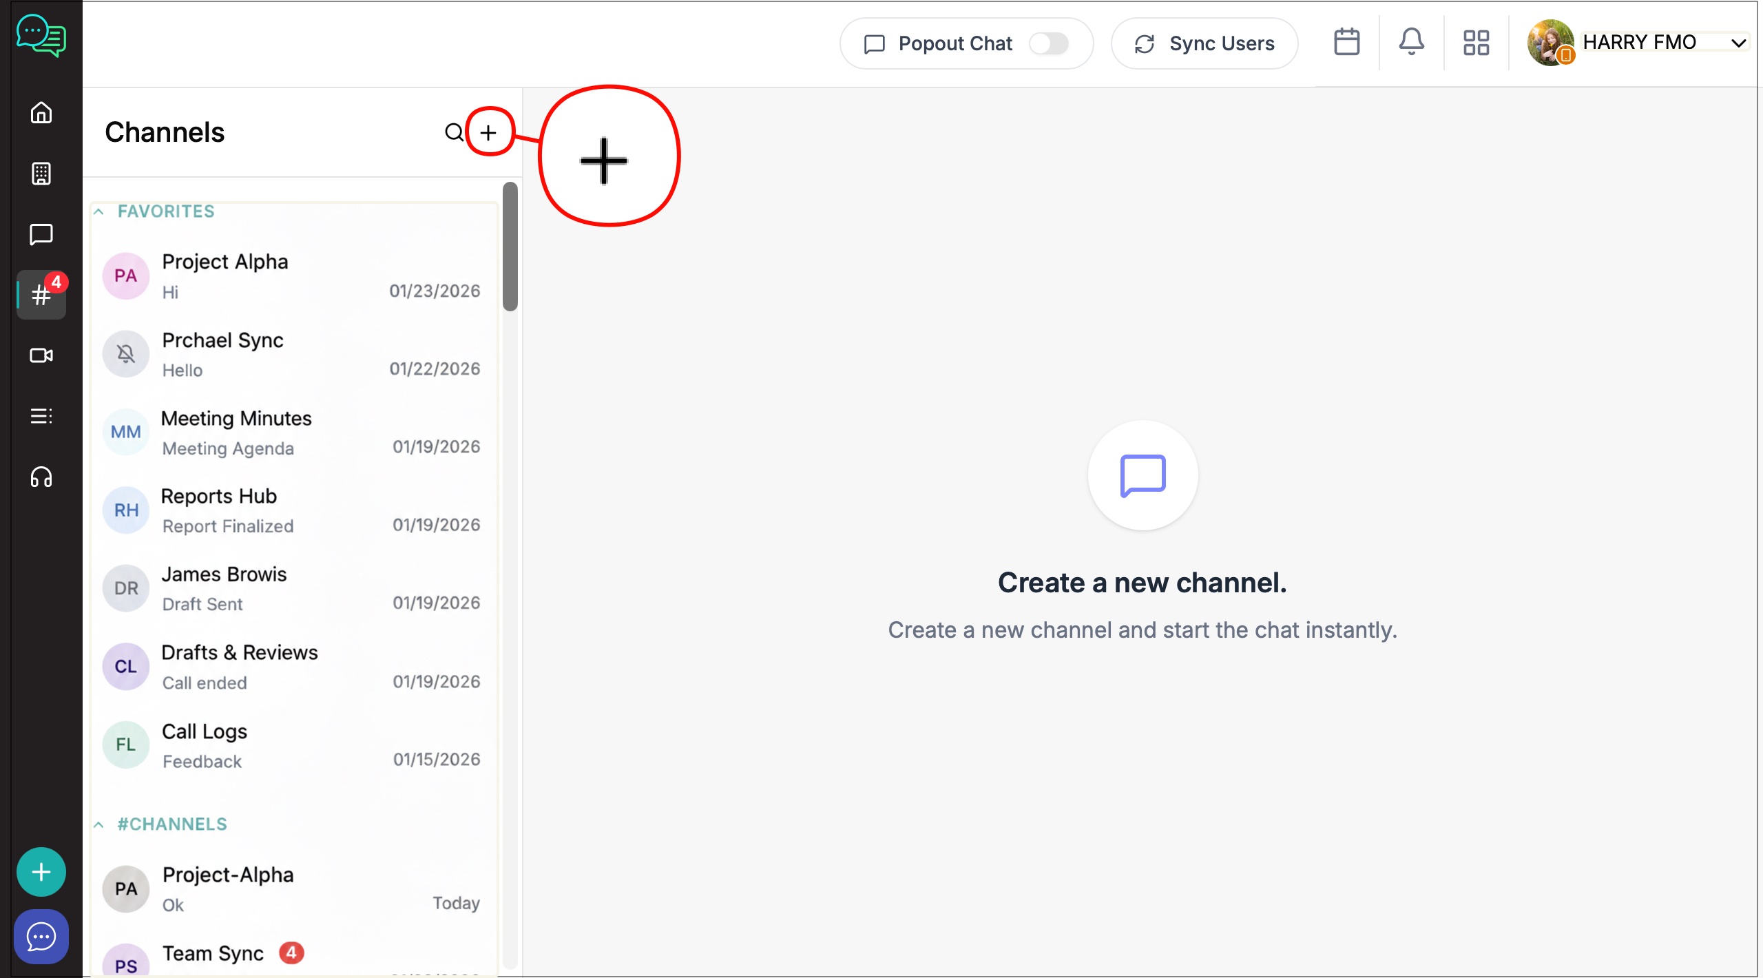This screenshot has height=978, width=1763.
Task: Open the apps grid icon
Action: (x=1476, y=43)
